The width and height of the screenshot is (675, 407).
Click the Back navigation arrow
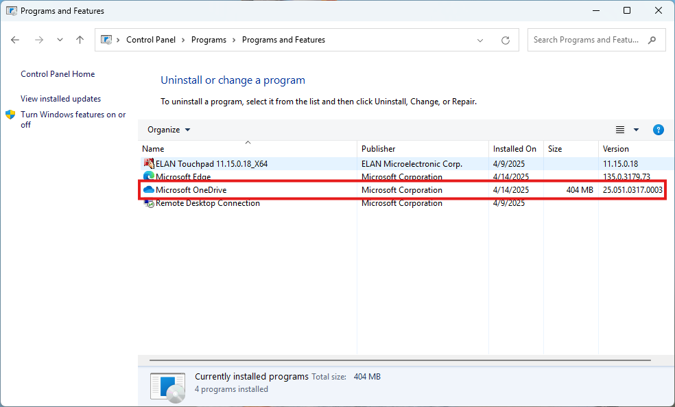pyautogui.click(x=15, y=40)
